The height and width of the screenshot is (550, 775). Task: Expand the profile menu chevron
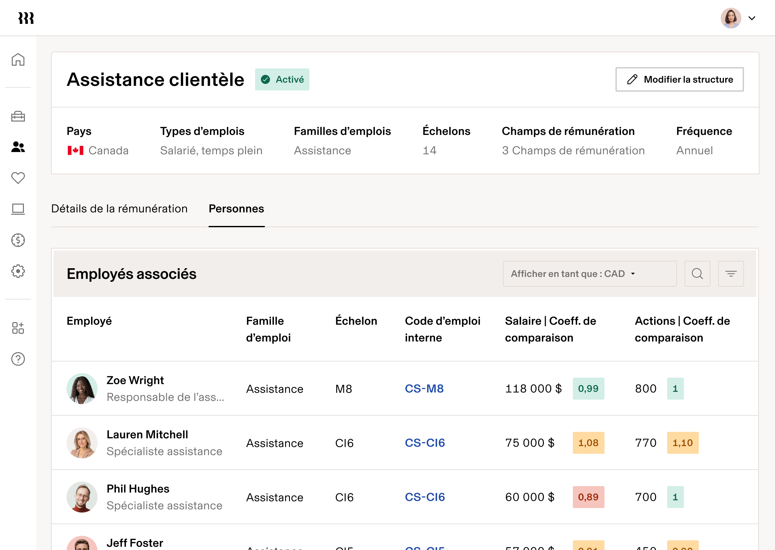(752, 18)
